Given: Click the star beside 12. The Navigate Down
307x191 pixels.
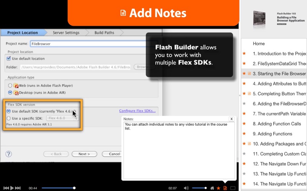Looking at the screenshot, I should pyautogui.click(x=244, y=164).
